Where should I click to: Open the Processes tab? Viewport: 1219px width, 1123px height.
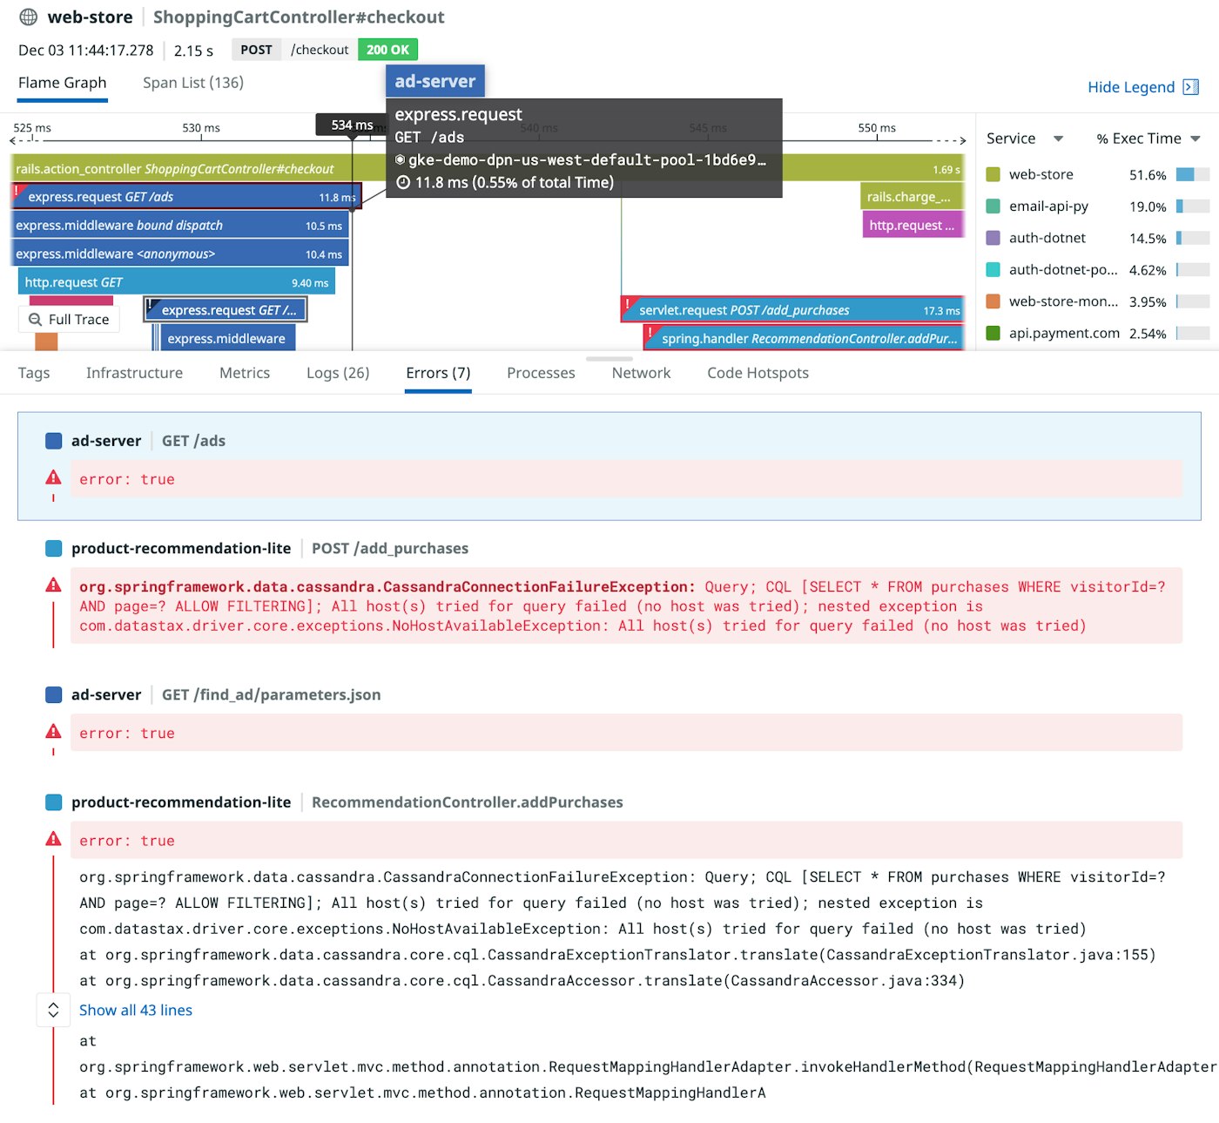pos(541,373)
